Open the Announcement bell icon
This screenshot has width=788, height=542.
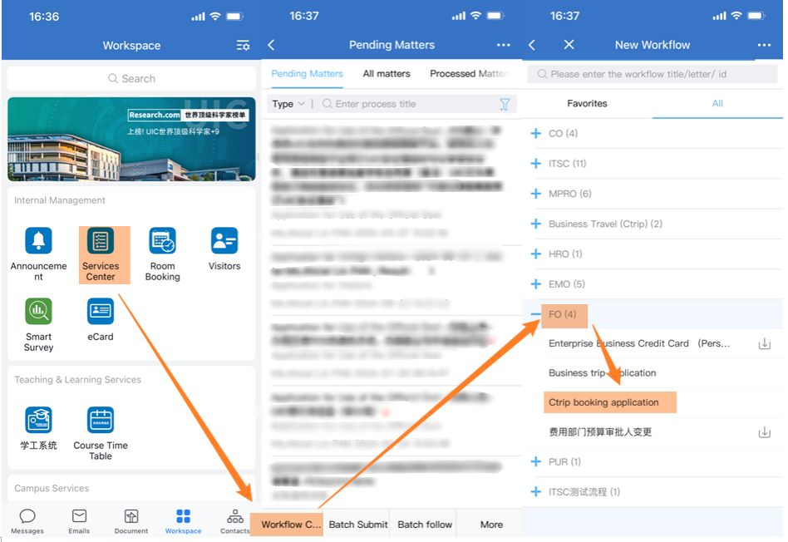(x=38, y=241)
